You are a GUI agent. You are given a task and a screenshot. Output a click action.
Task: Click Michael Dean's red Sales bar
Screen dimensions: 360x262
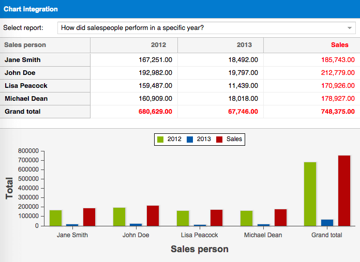click(x=280, y=218)
